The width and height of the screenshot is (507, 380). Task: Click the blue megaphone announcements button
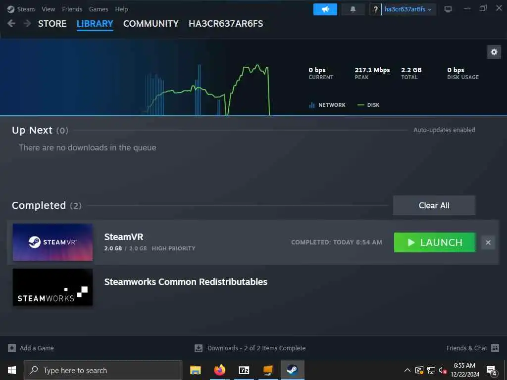(x=325, y=9)
